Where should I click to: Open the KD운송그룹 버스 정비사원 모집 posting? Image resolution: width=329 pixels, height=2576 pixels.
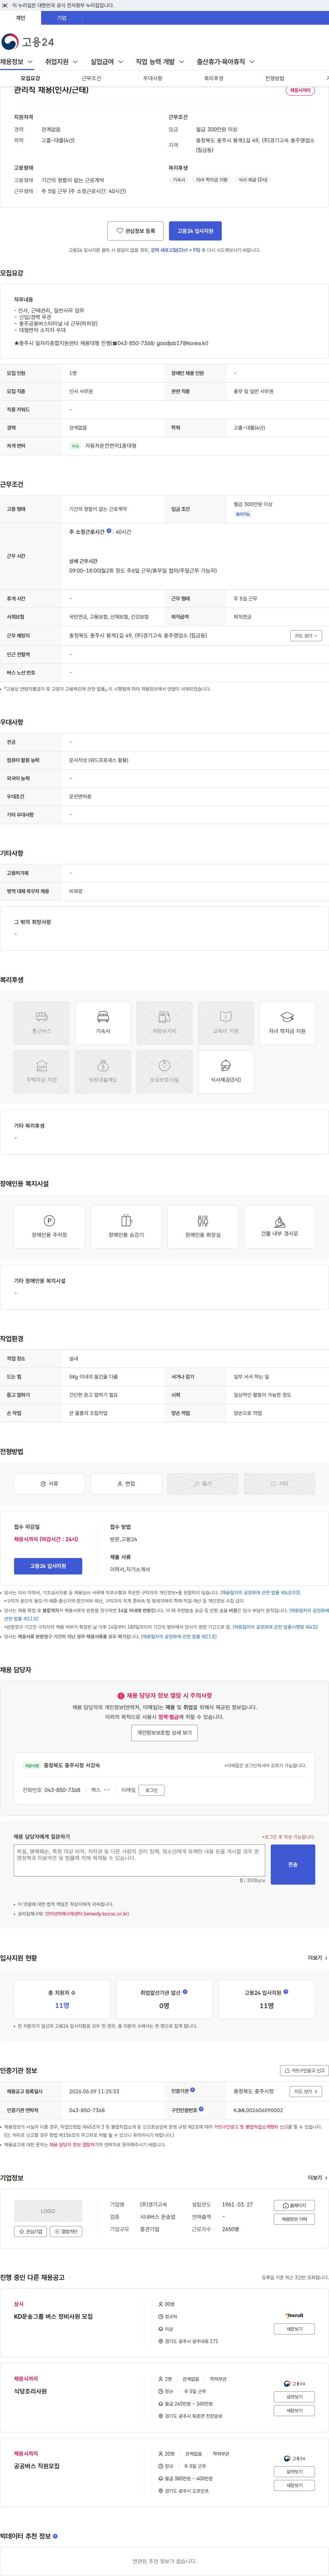click(x=53, y=2316)
